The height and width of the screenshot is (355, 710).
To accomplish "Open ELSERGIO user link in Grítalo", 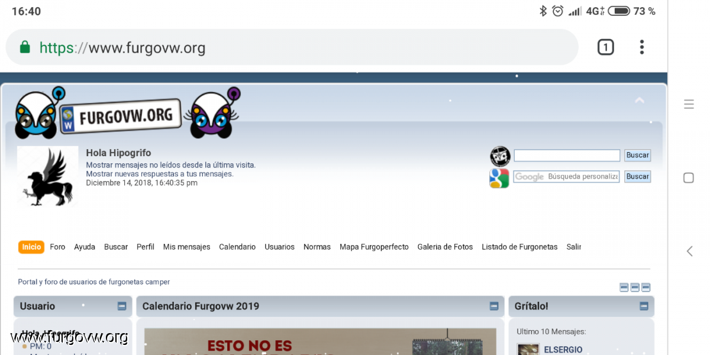I will (563, 350).
